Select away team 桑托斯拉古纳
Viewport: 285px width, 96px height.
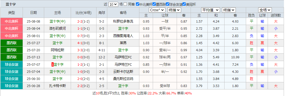coord(123,79)
